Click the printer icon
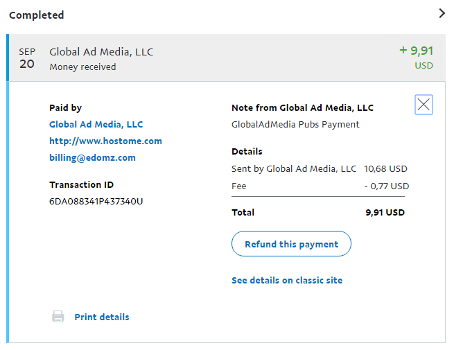454x350 pixels. (58, 317)
